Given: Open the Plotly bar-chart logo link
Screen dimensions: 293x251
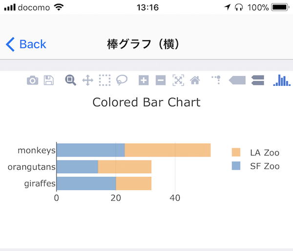Looking at the screenshot, I should [282, 80].
